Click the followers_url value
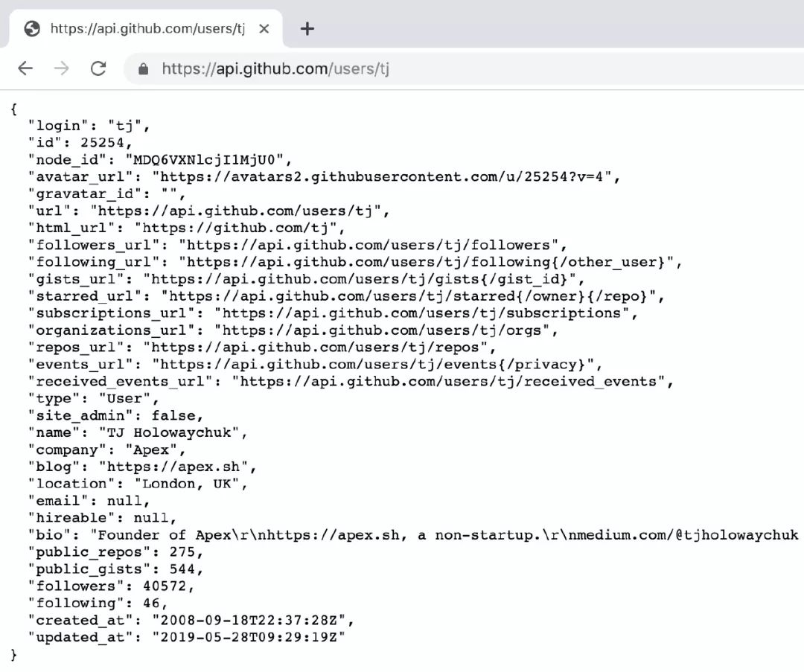Image resolution: width=804 pixels, height=672 pixels. point(368,245)
